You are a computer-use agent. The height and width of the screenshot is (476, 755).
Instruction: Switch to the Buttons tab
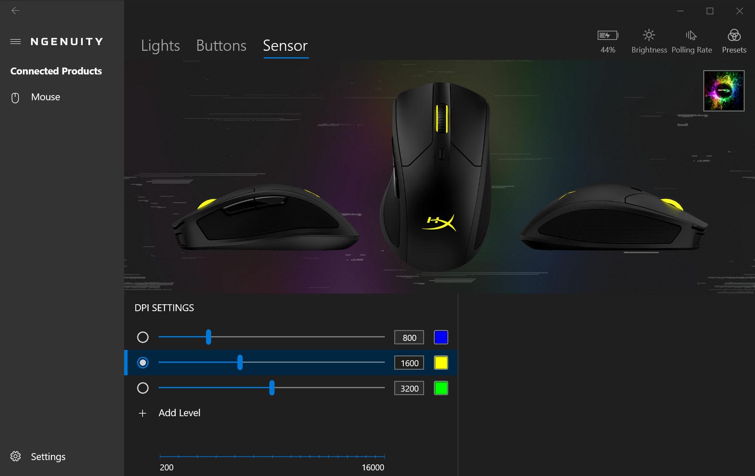(x=221, y=46)
